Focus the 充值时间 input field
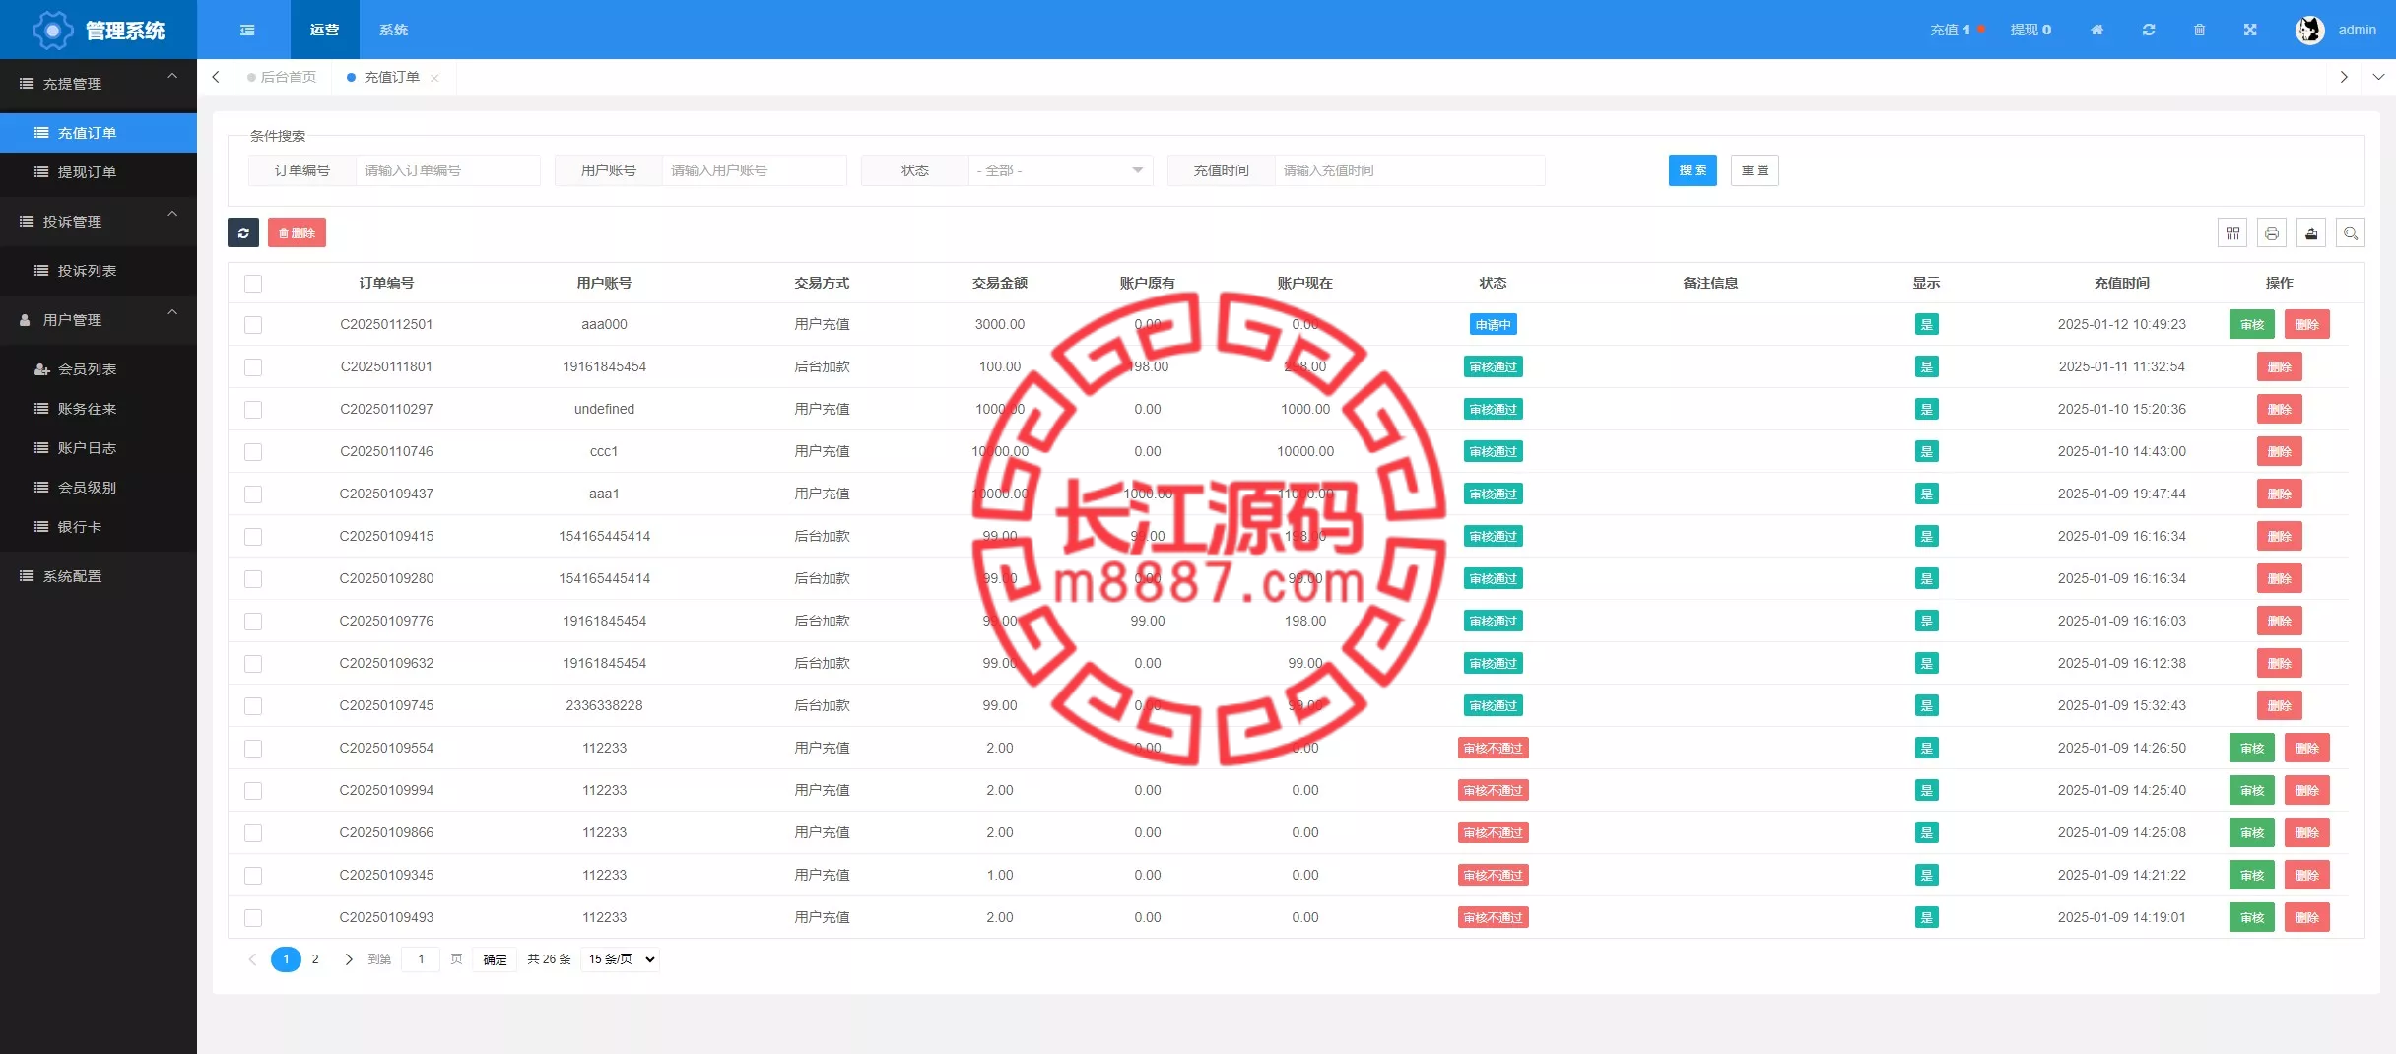The height and width of the screenshot is (1054, 2396). (1410, 170)
